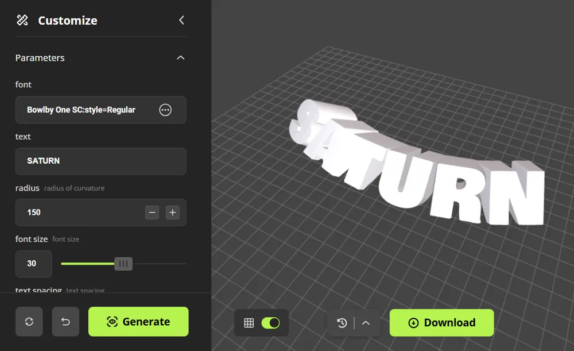Viewport: 574px width, 351px height.
Task: Click the refresh/reset parameters icon button
Action: point(29,322)
